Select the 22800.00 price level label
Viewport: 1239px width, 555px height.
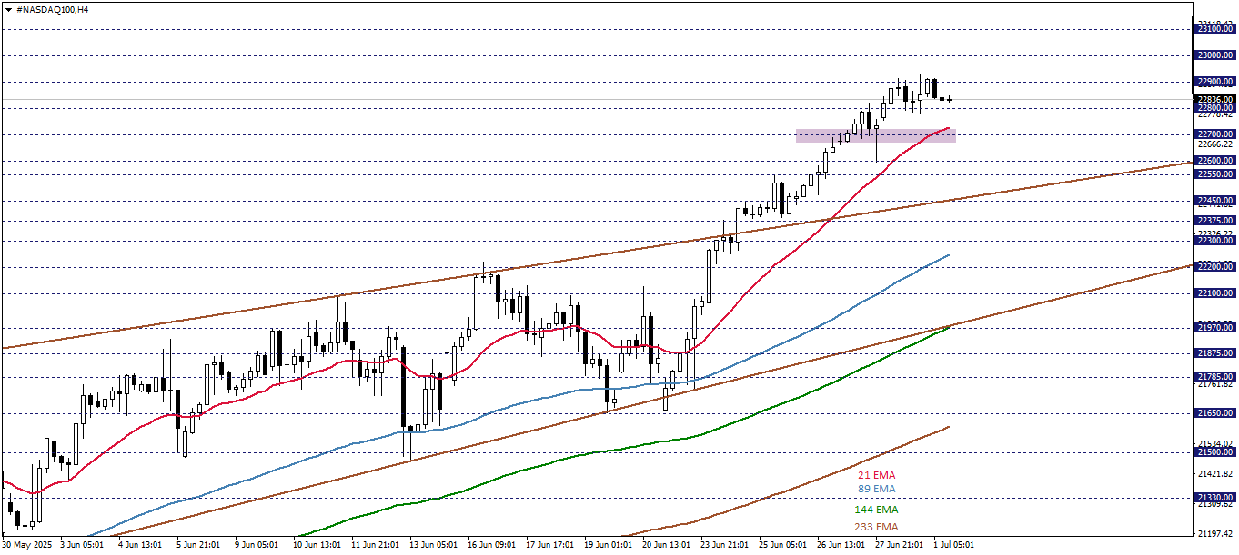click(x=1214, y=108)
